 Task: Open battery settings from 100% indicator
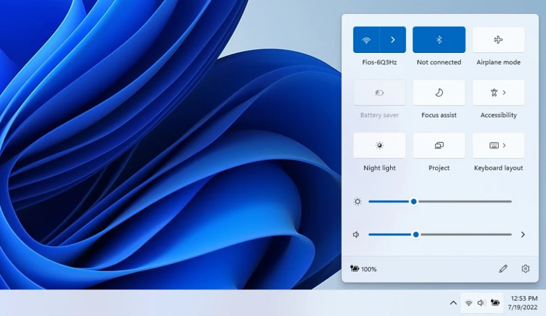(x=364, y=269)
